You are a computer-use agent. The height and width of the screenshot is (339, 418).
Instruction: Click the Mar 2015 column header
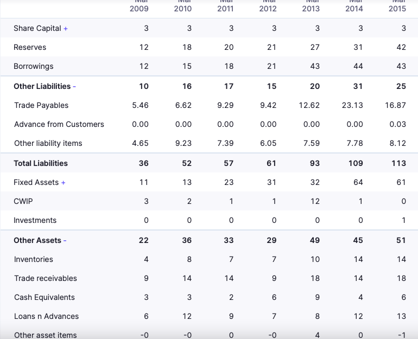397,7
